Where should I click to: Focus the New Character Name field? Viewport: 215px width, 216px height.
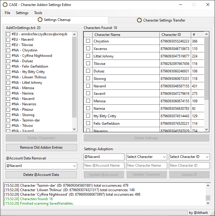[x=147, y=165]
